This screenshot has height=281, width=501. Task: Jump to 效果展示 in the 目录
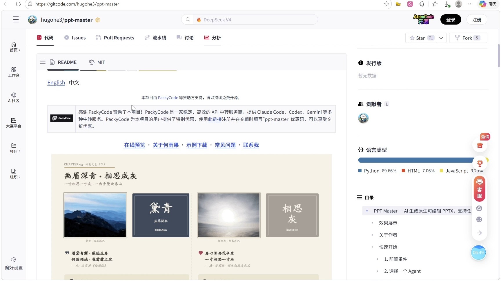388,223
